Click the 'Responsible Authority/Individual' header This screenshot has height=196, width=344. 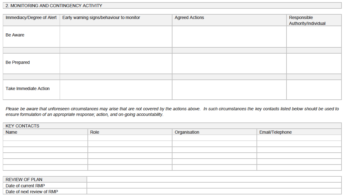click(x=307, y=20)
